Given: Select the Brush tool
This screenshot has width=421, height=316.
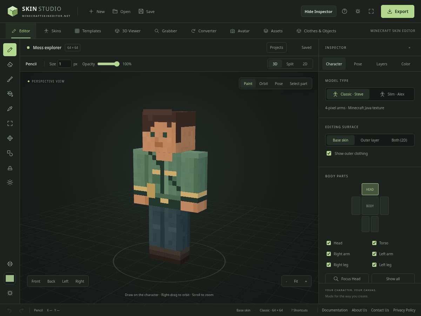Looking at the screenshot, I should (10, 79).
